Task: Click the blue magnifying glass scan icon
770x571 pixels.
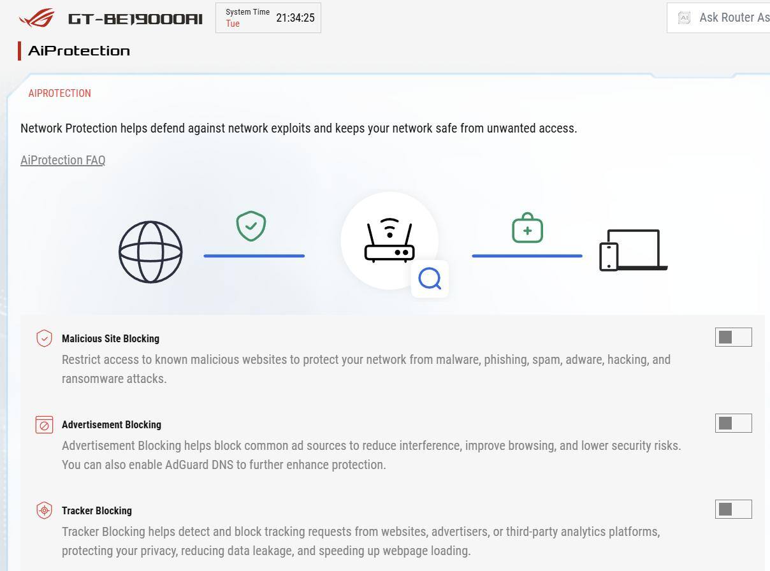Action: pyautogui.click(x=430, y=278)
